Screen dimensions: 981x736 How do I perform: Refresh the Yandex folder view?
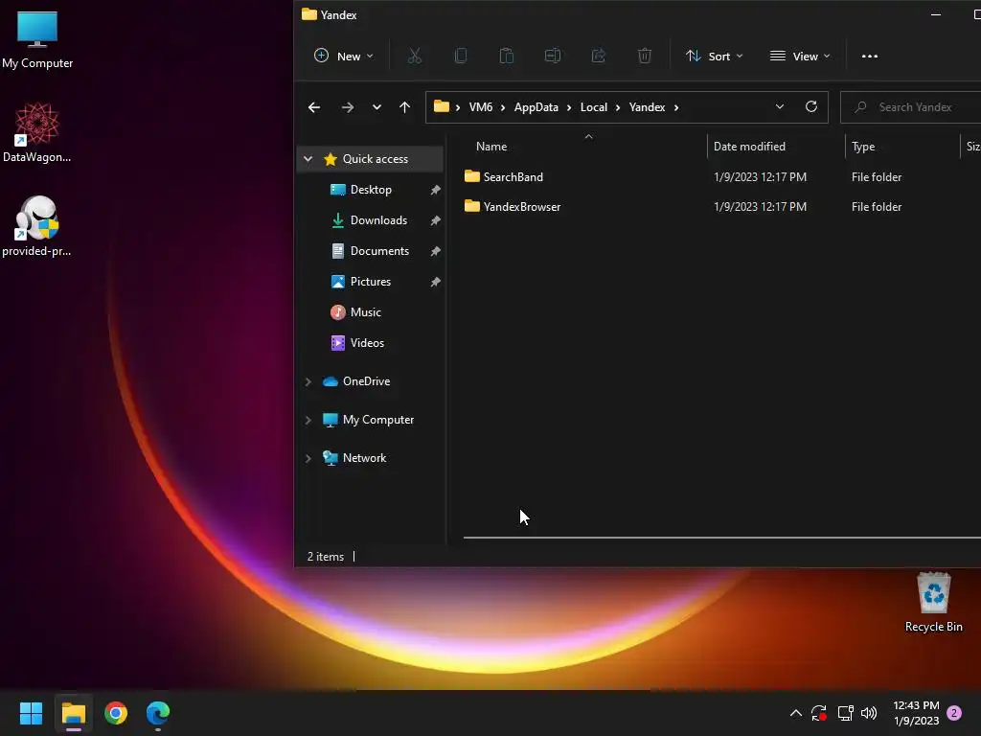[810, 106]
